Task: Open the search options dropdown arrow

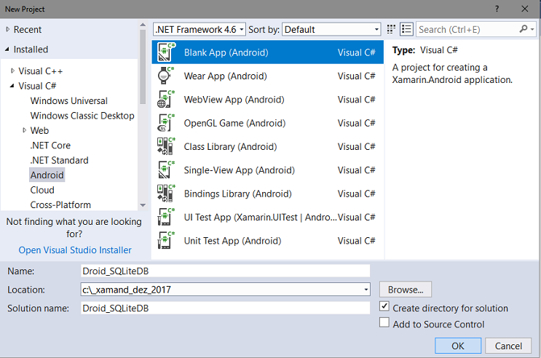Action: 532,29
